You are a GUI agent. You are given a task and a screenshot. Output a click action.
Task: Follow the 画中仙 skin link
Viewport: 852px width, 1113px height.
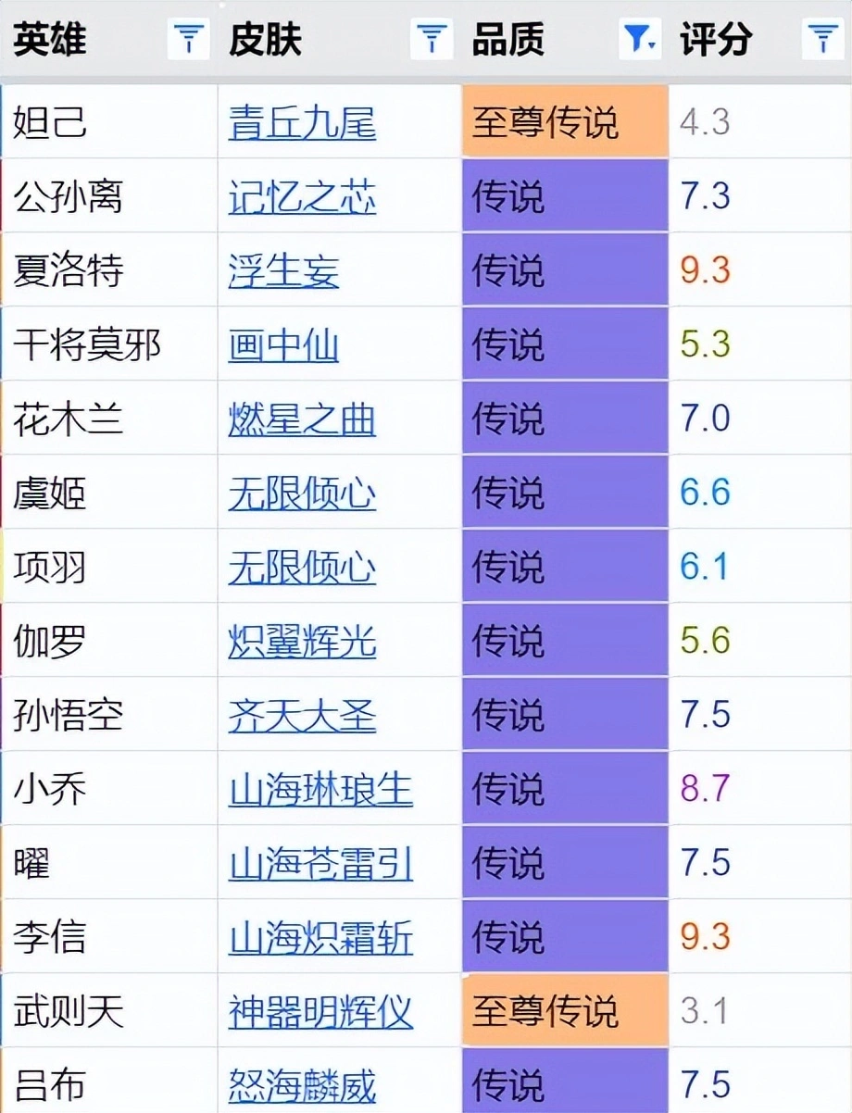pos(283,344)
